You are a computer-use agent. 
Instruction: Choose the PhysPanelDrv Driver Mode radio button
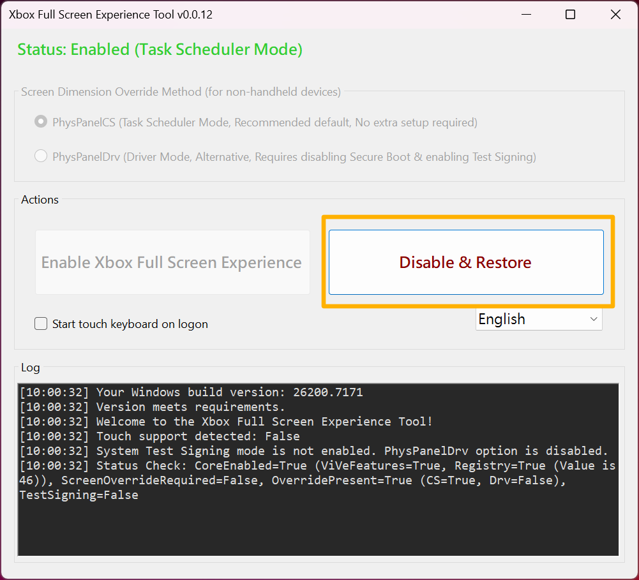41,156
